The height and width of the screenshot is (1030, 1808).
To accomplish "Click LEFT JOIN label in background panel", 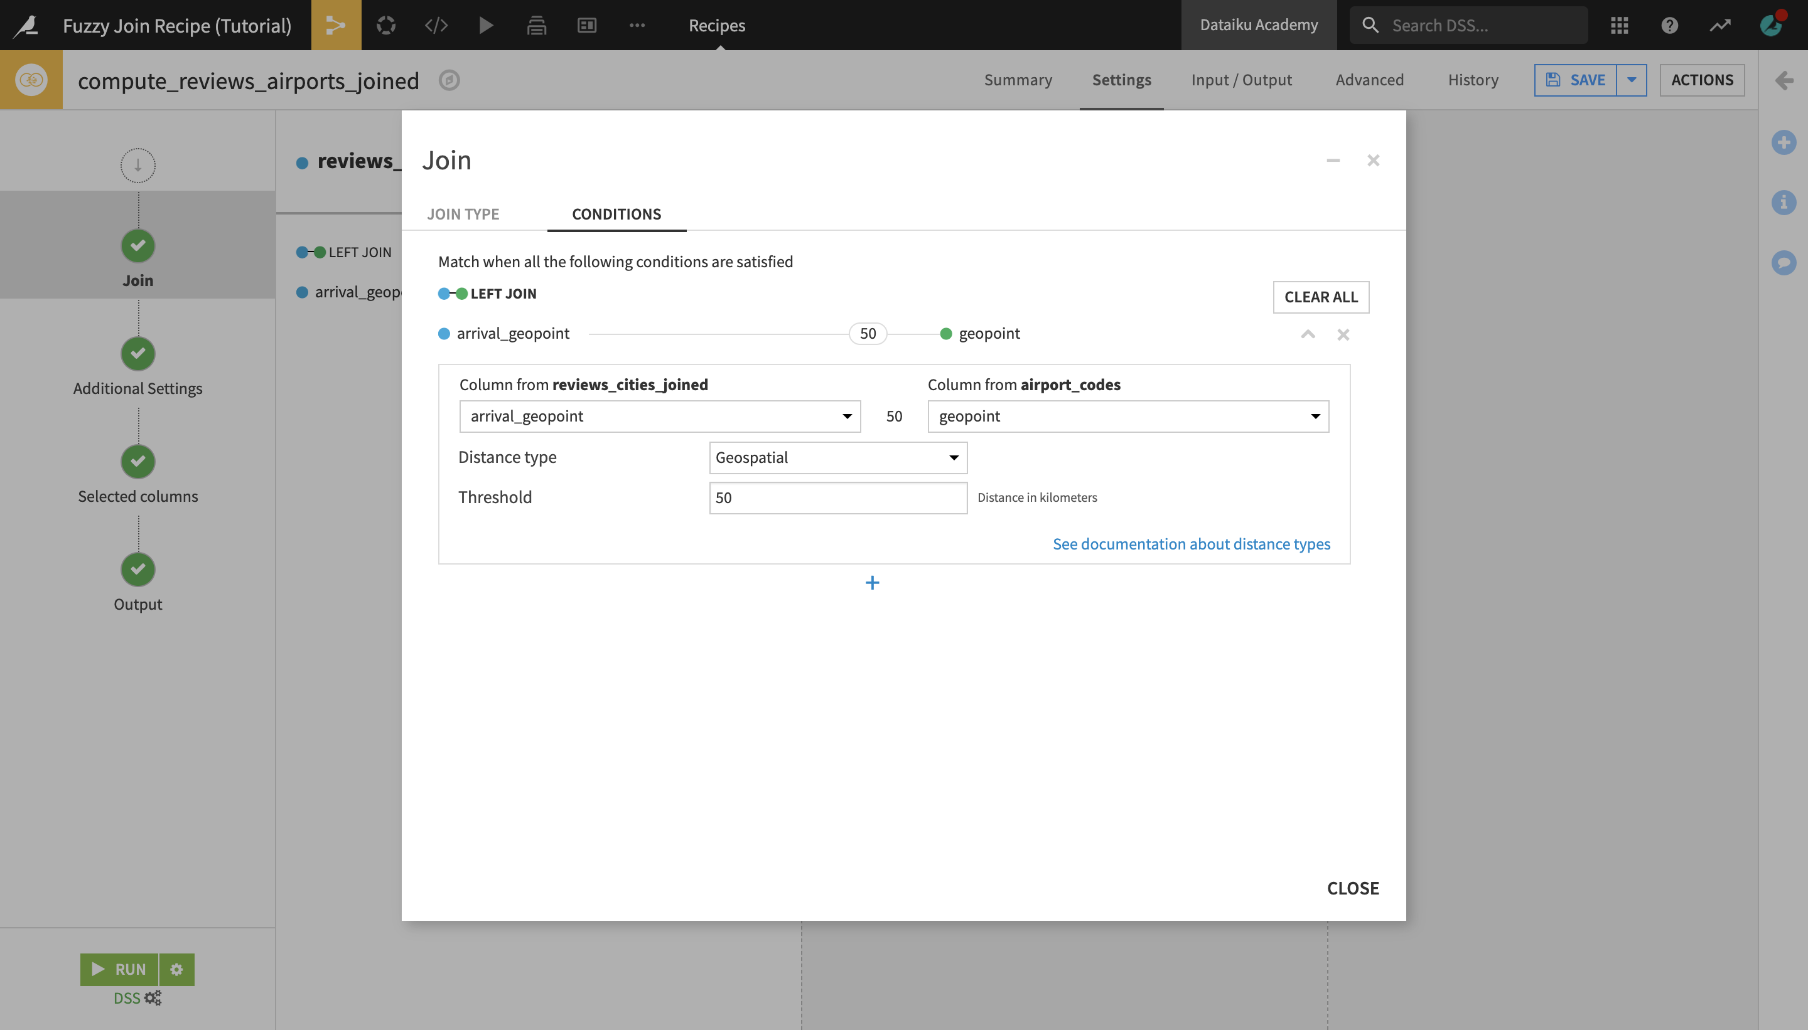I will point(360,253).
